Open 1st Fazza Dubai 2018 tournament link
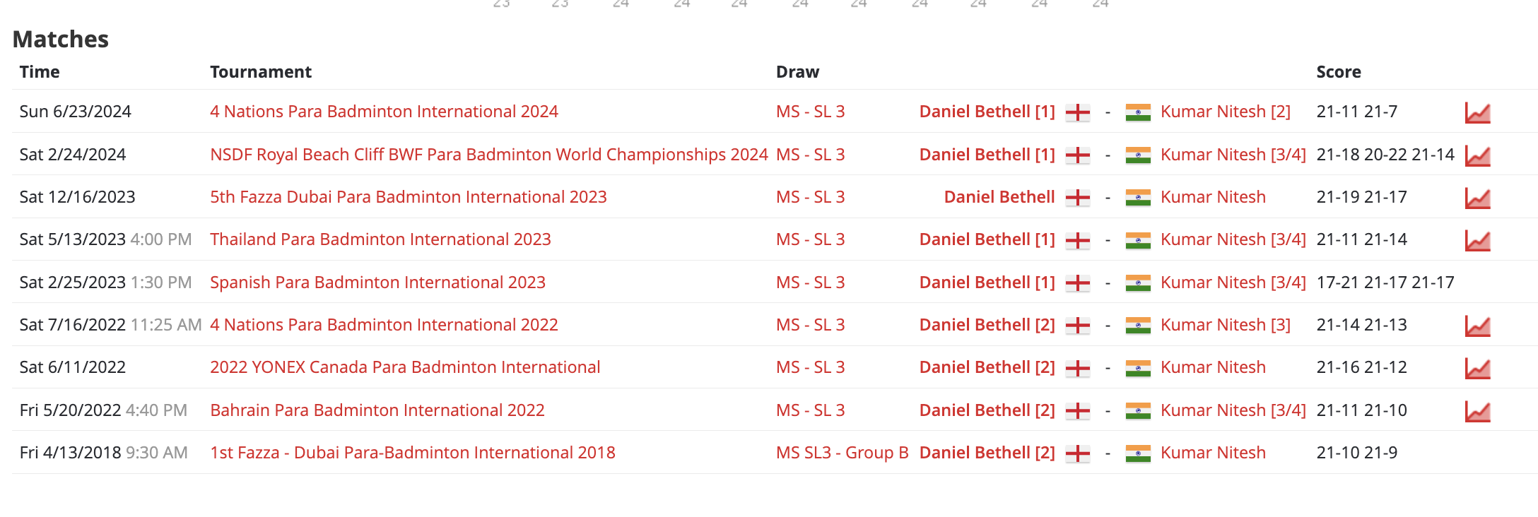Viewport: 1538px width, 517px height. [x=412, y=453]
